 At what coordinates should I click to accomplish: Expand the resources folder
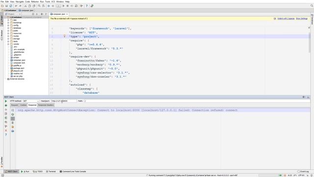tap(8, 33)
